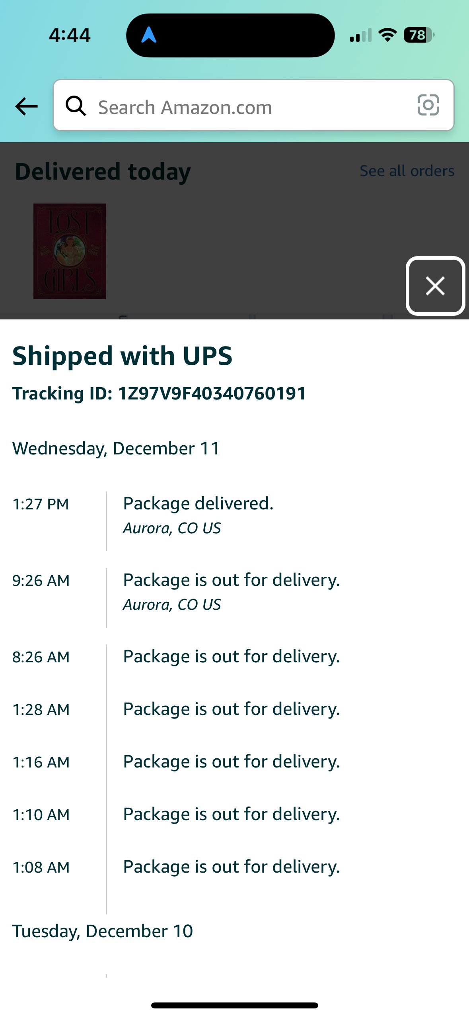
Task: Select the 9:26 AM out for delivery entry
Action: pos(231,580)
